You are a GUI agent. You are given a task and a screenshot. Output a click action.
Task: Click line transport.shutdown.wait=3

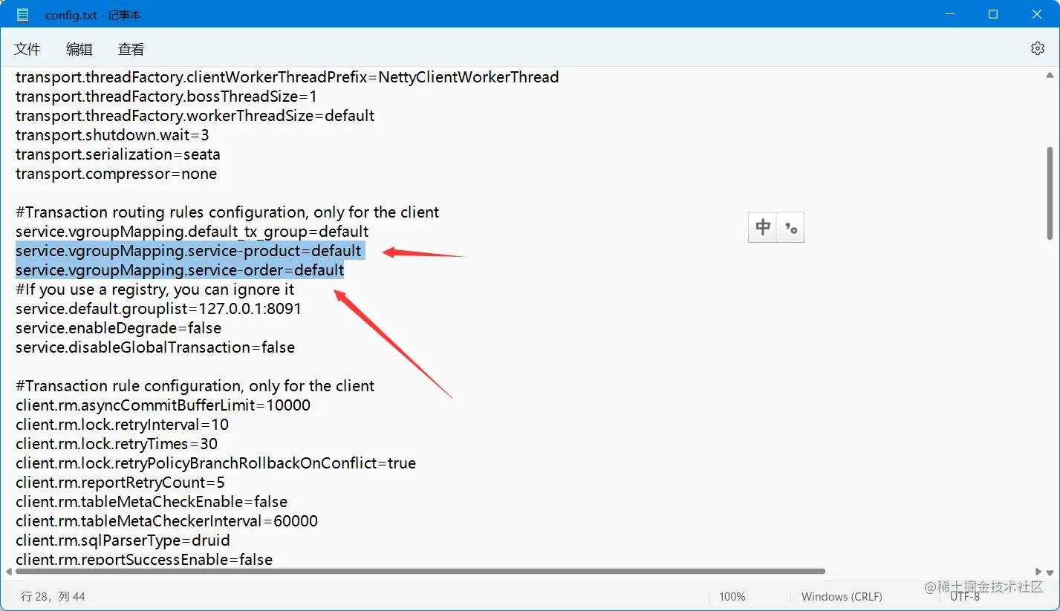click(112, 135)
